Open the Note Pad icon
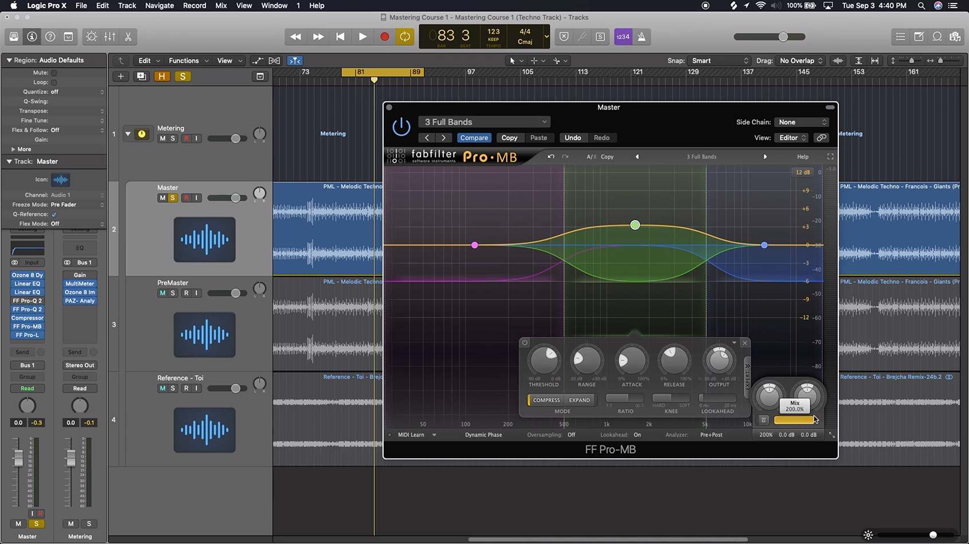The width and height of the screenshot is (969, 544). click(919, 37)
